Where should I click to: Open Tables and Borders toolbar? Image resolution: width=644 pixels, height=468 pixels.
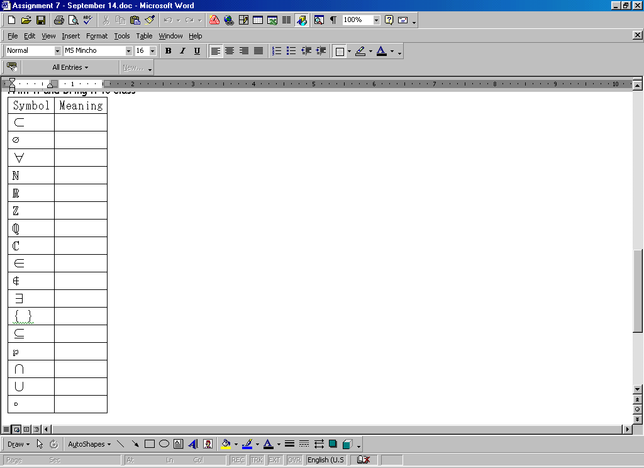[x=243, y=20]
